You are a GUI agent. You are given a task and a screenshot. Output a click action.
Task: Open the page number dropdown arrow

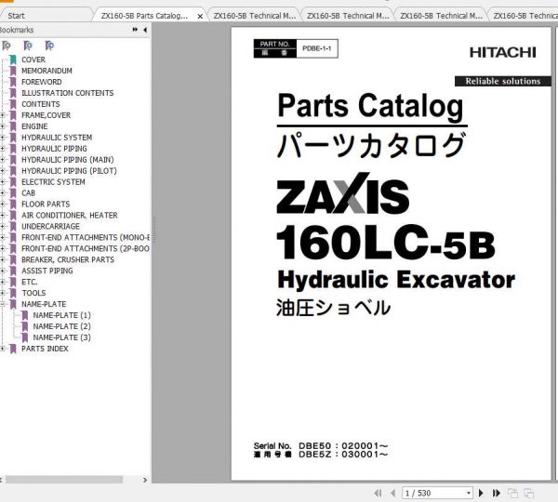point(469,493)
